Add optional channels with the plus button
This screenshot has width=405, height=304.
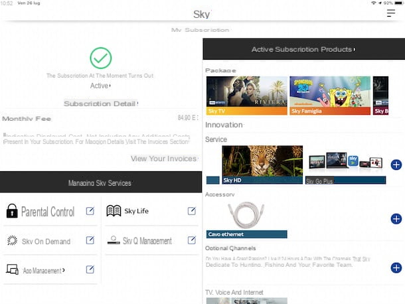pyautogui.click(x=396, y=267)
